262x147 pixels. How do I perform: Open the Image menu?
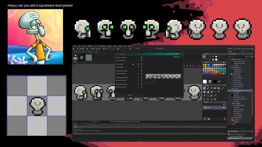pos(120,46)
